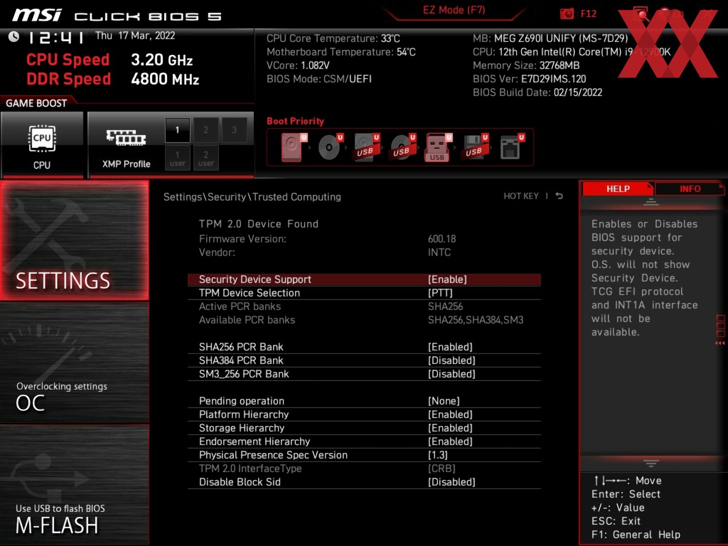Change Physical Presence Spec Version value
This screenshot has width=728, height=546.
[364, 455]
